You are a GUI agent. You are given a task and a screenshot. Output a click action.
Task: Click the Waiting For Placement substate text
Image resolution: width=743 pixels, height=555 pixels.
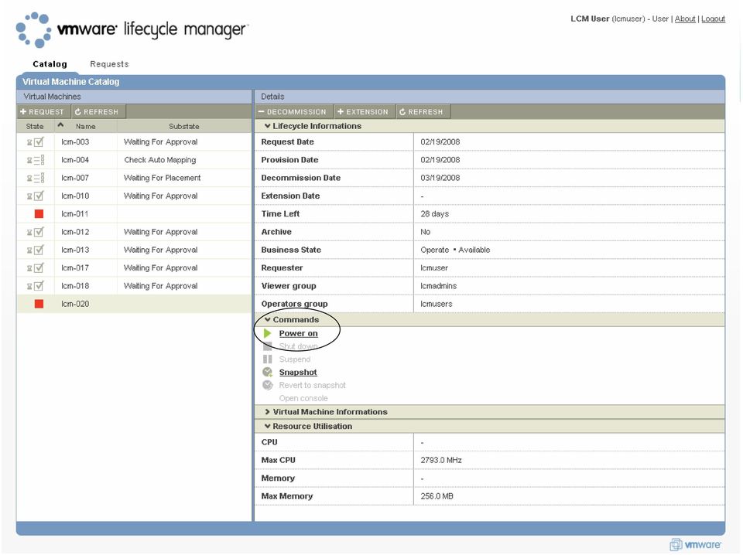[x=162, y=178]
